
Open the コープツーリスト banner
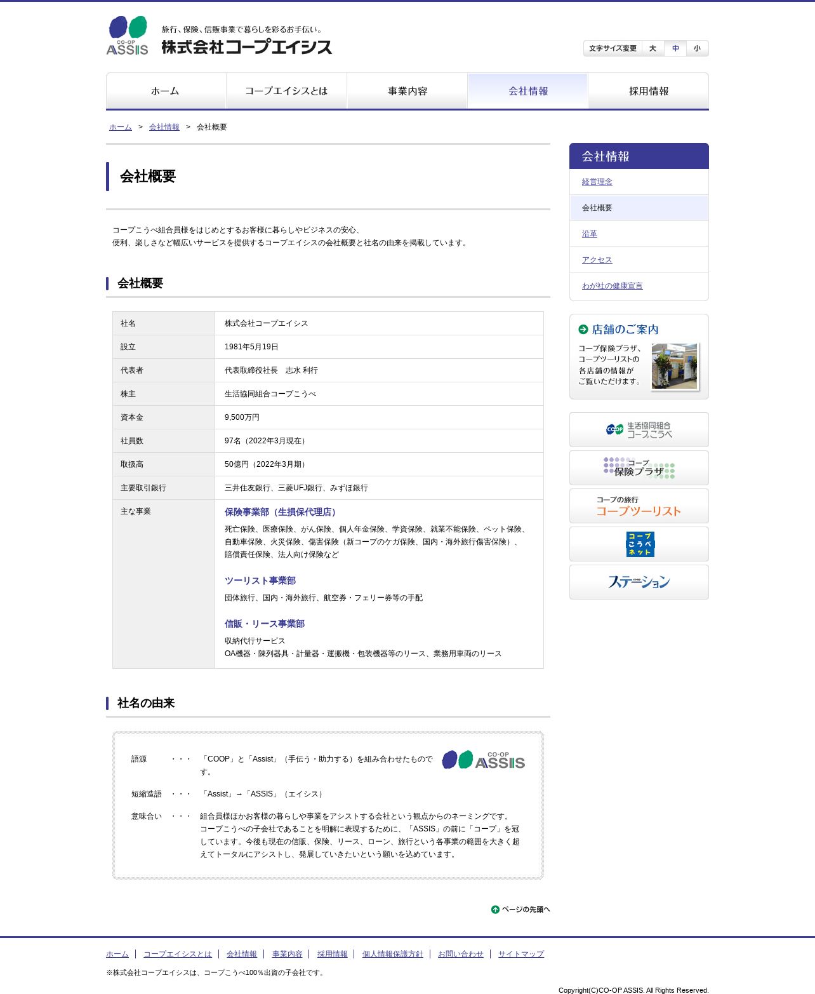pos(639,506)
